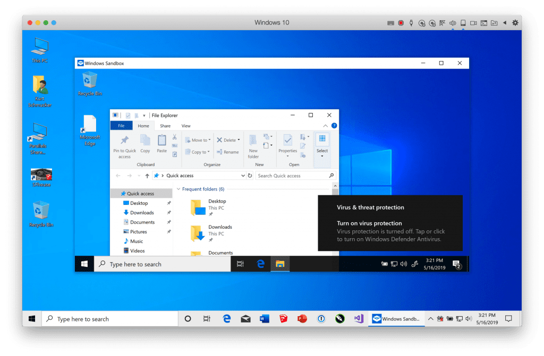Click the up arrow navigation button
The height and width of the screenshot is (356, 544).
(147, 176)
